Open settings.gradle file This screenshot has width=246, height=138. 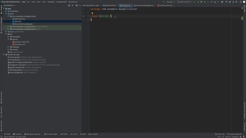23,70
